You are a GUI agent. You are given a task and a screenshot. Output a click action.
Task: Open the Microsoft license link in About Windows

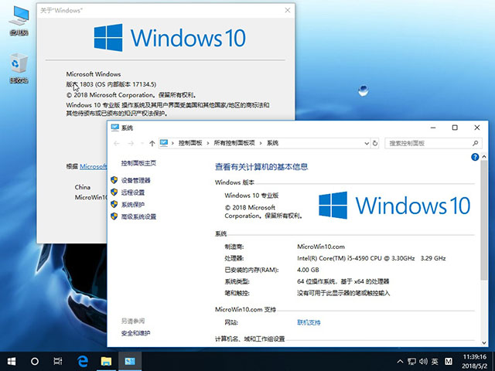coord(93,166)
